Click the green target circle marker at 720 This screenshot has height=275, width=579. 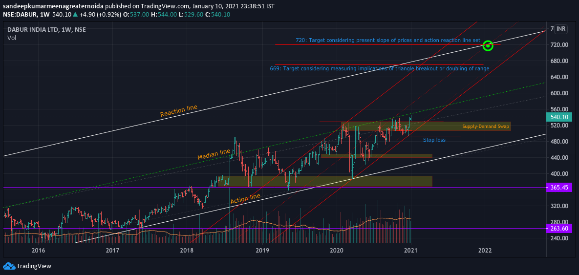(488, 45)
